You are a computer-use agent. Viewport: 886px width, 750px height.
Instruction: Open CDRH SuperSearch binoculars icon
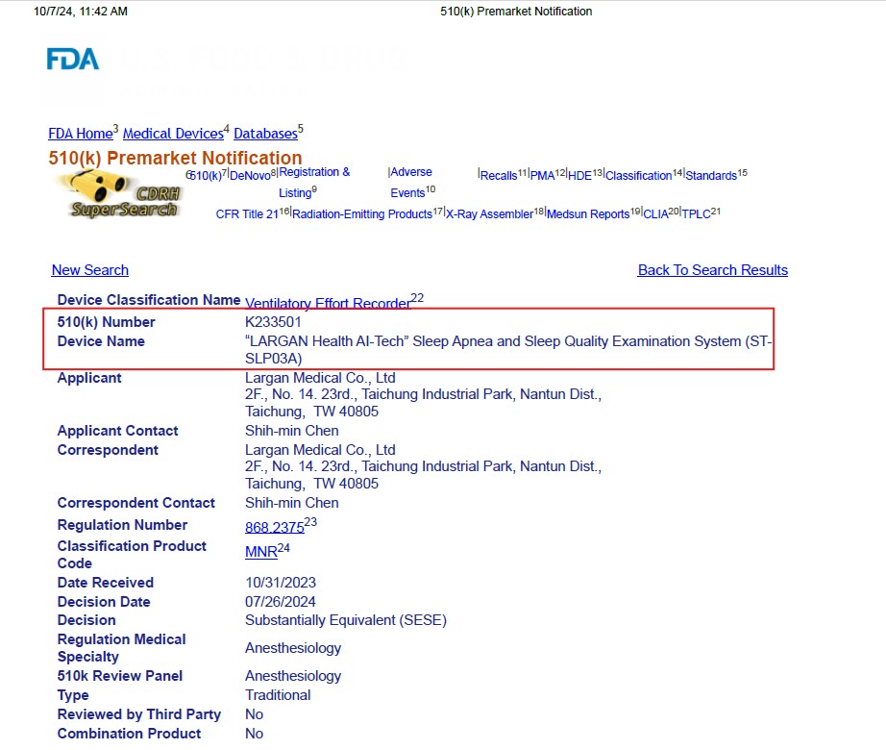120,194
